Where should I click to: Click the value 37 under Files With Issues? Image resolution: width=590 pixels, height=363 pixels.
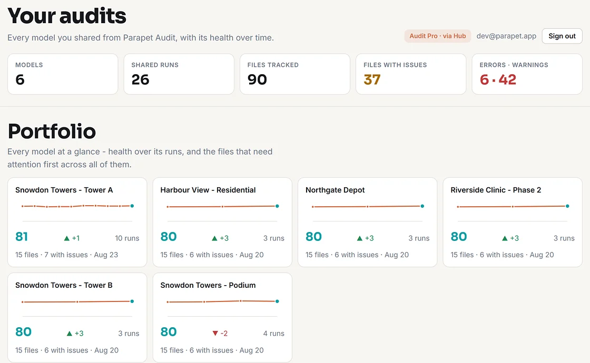click(x=372, y=79)
